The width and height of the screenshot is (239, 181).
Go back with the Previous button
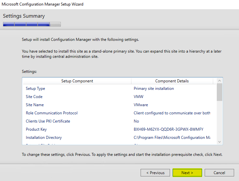[x=155, y=173]
